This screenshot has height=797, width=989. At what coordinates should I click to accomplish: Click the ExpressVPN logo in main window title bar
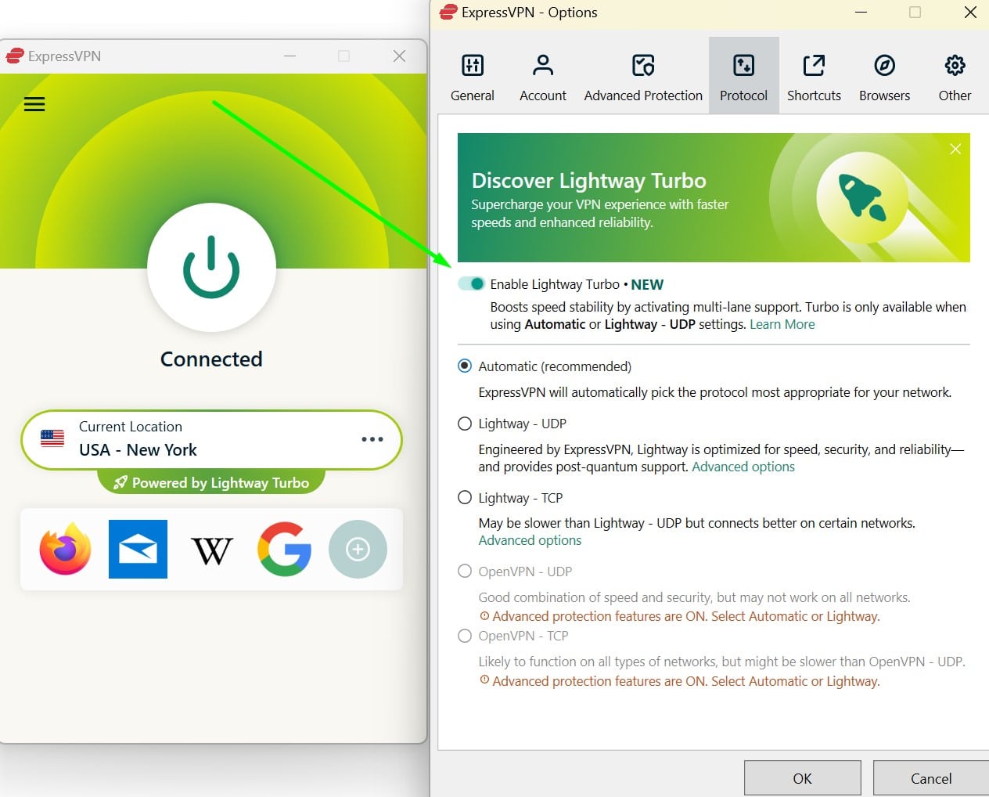[15, 56]
